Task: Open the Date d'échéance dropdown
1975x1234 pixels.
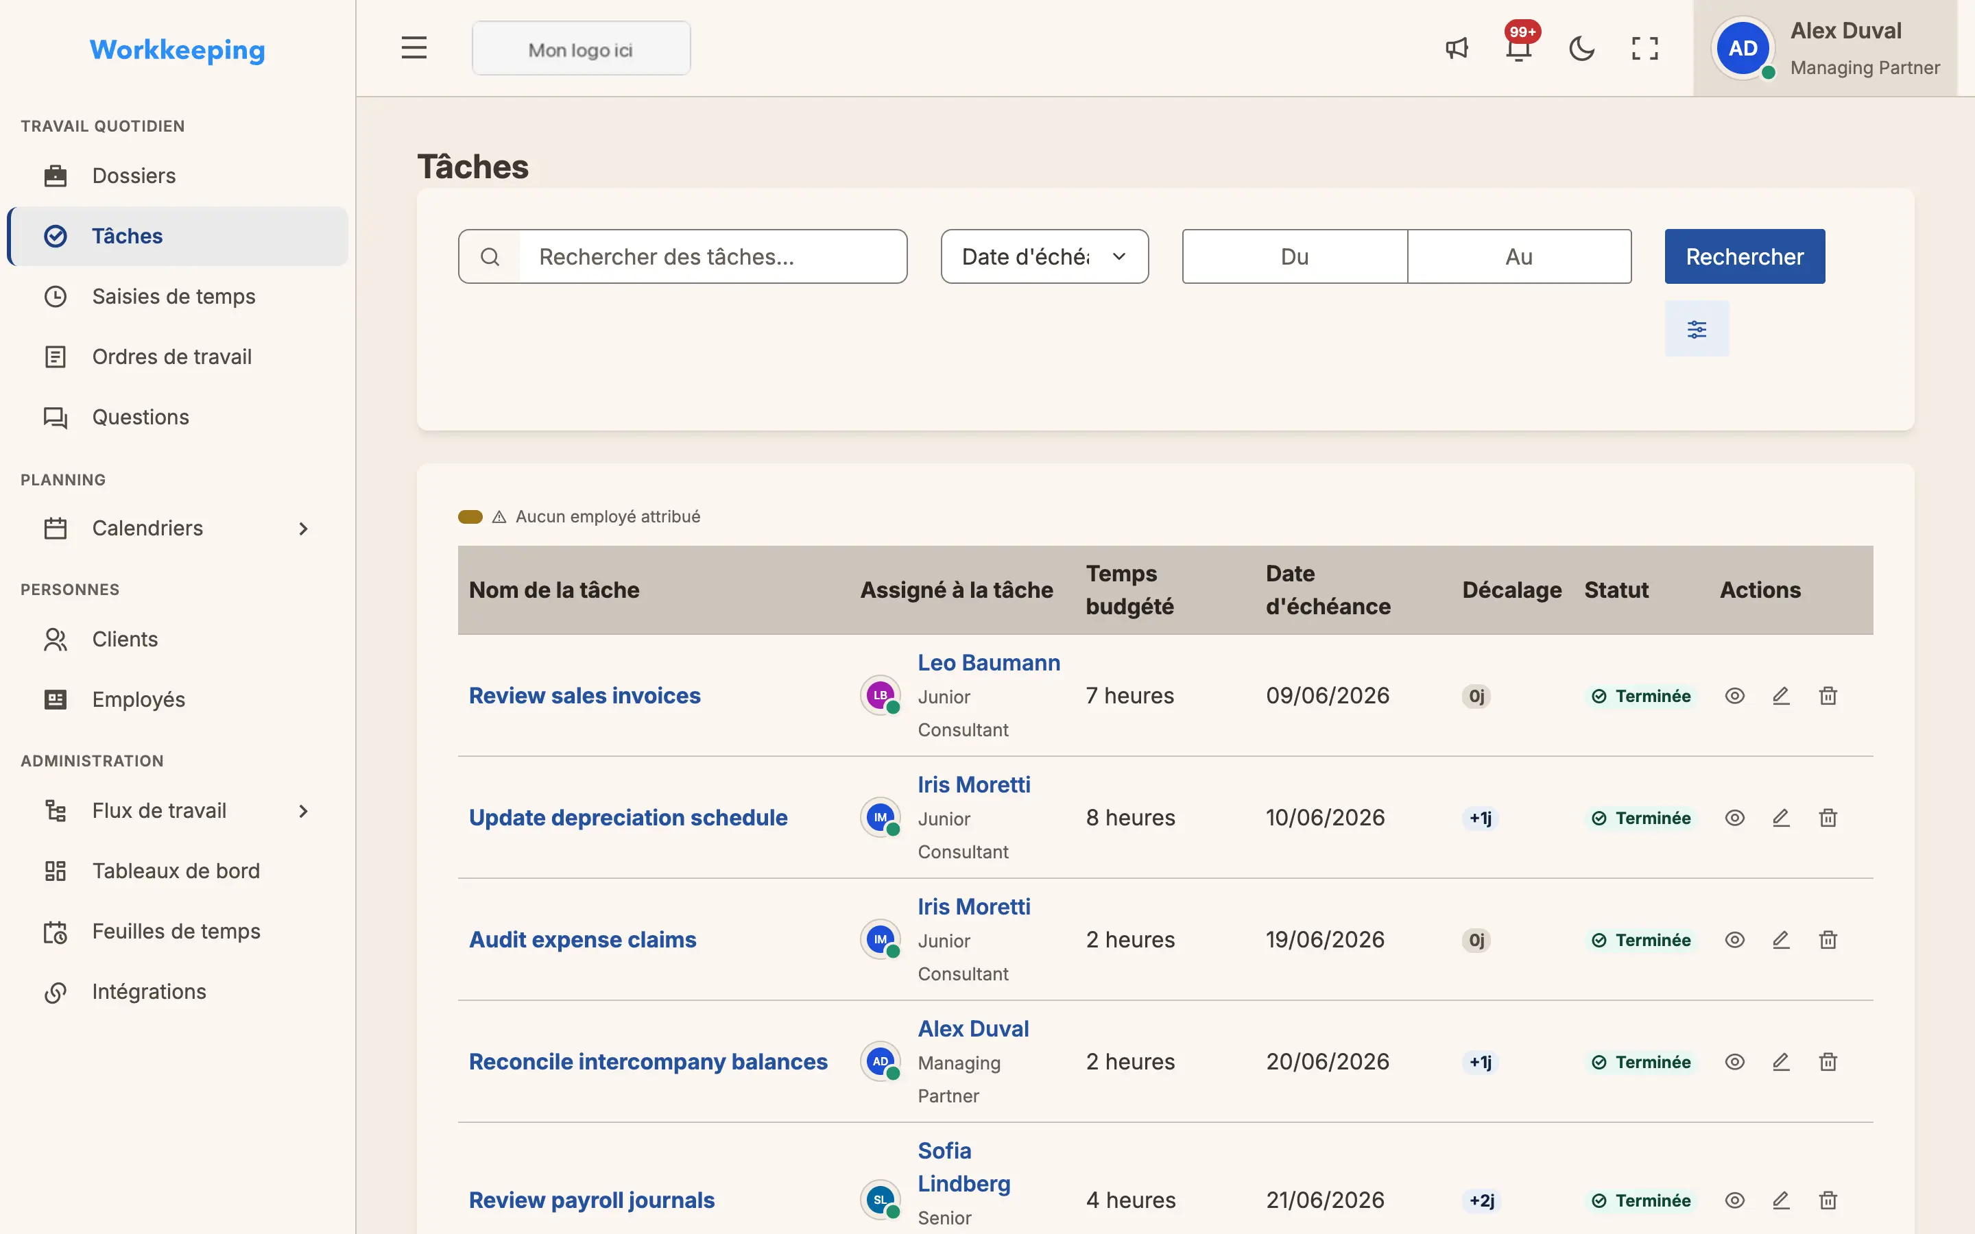Action: coord(1044,256)
